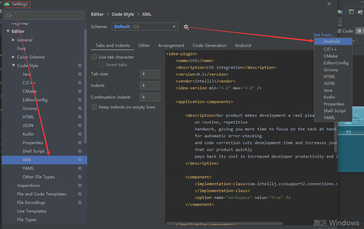Open the Scheme dropdown showing Default IDE
The image size is (364, 229).
(145, 26)
